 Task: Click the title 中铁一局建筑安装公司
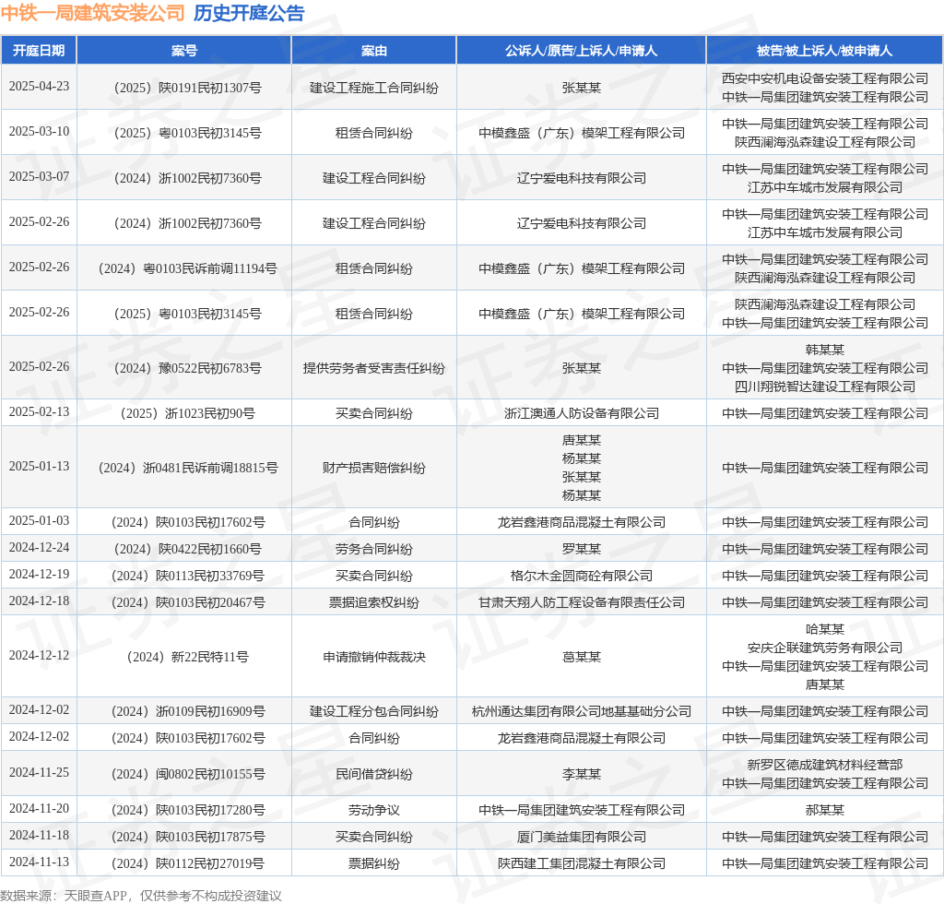(x=93, y=13)
